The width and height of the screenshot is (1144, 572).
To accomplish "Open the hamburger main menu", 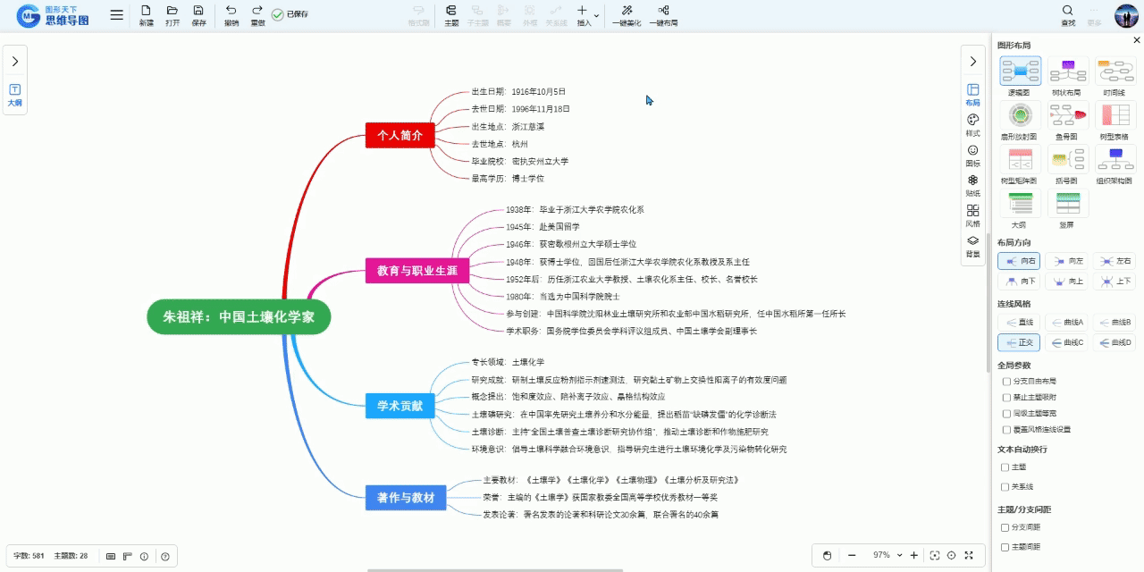I will (117, 14).
